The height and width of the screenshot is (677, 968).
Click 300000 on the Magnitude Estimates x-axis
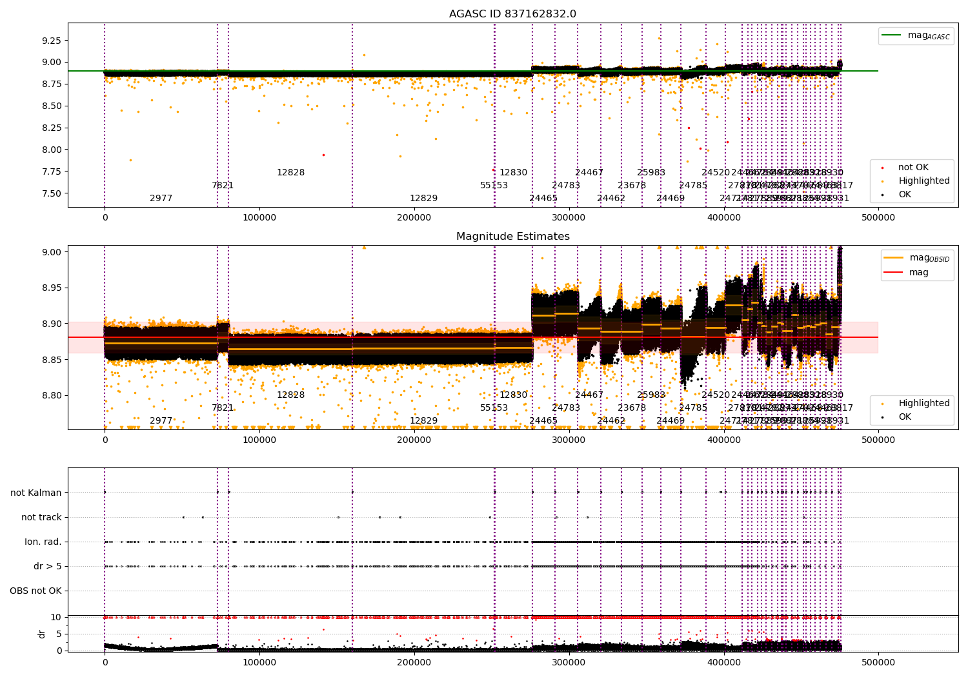click(x=569, y=440)
